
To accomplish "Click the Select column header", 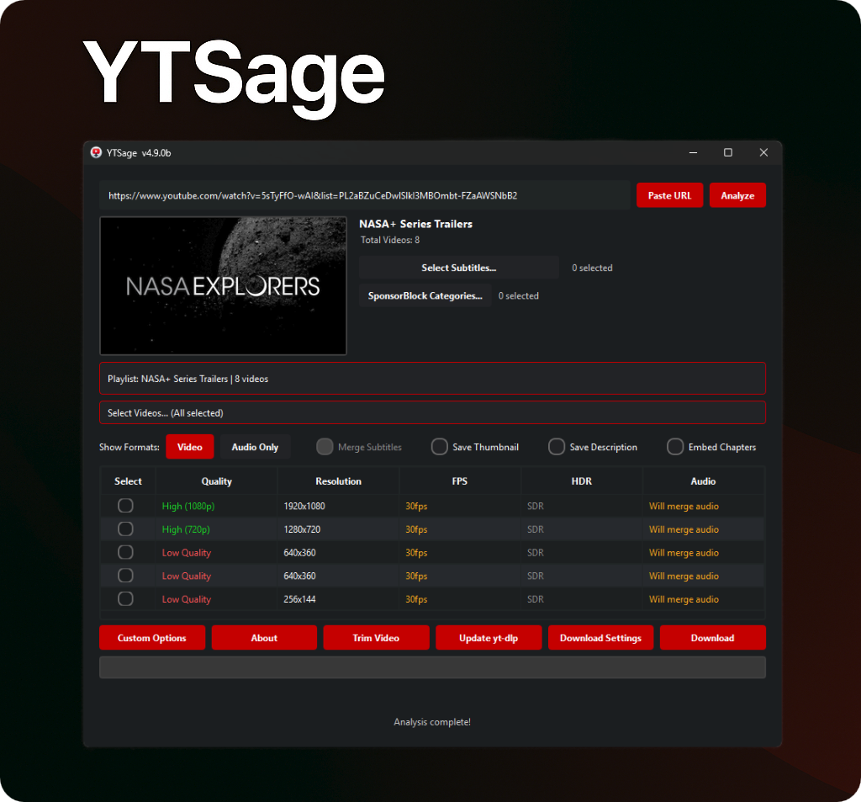I will (x=128, y=481).
